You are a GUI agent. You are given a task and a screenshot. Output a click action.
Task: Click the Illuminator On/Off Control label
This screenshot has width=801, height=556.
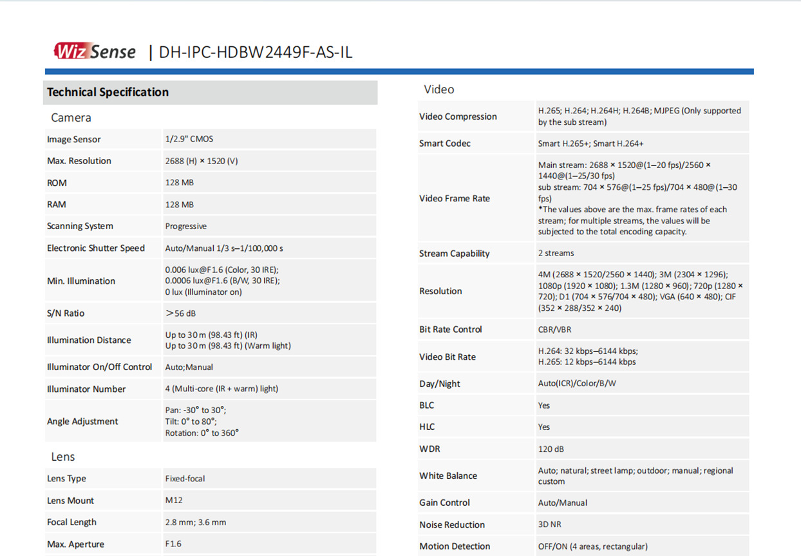(100, 367)
